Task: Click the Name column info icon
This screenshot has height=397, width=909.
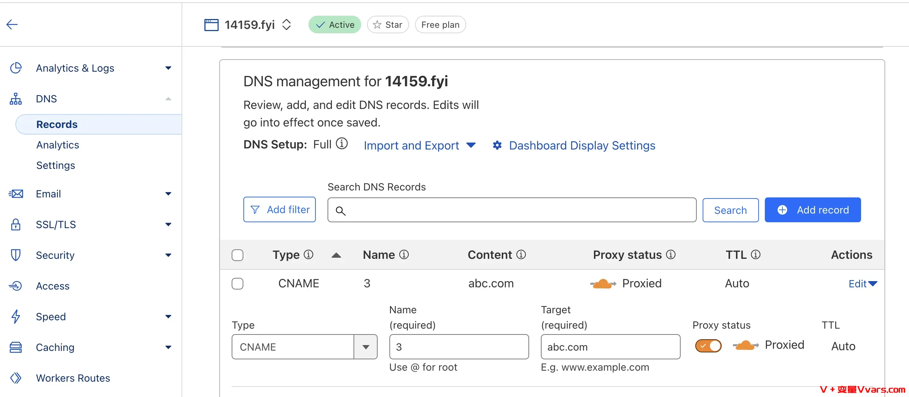Action: tap(404, 254)
